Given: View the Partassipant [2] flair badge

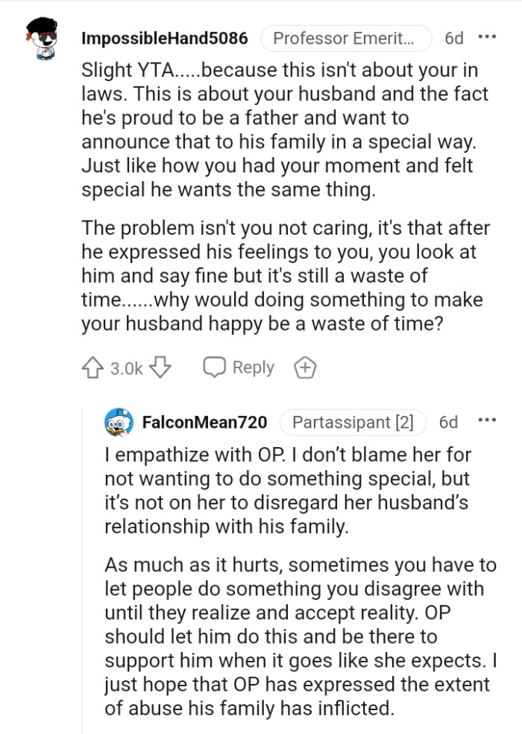Looking at the screenshot, I should tap(353, 422).
